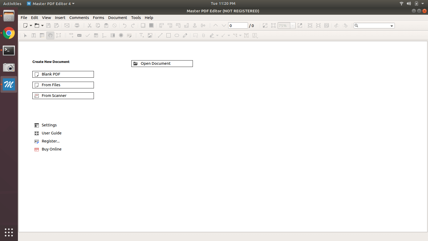Go to next page with the down chevron
428x241 pixels.
coord(224,25)
